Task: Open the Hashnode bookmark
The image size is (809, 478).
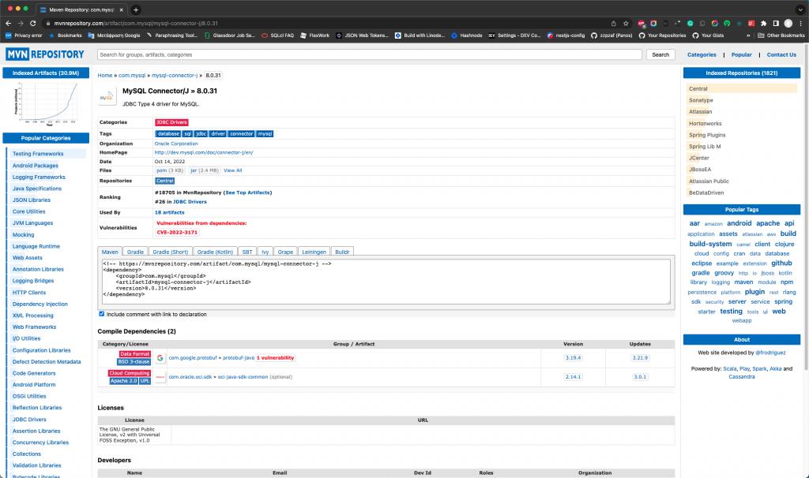Action: pos(466,35)
